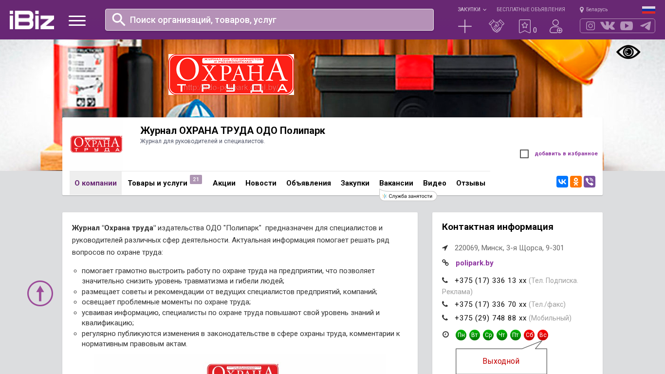This screenshot has height=374, width=665.
Task: Click the Пт weekday circle
Action: coord(516,335)
